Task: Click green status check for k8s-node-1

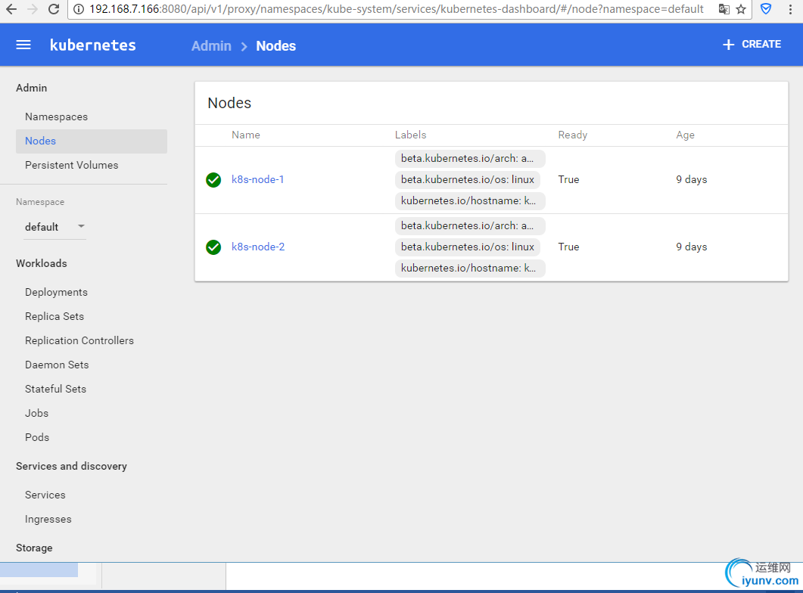Action: click(213, 179)
